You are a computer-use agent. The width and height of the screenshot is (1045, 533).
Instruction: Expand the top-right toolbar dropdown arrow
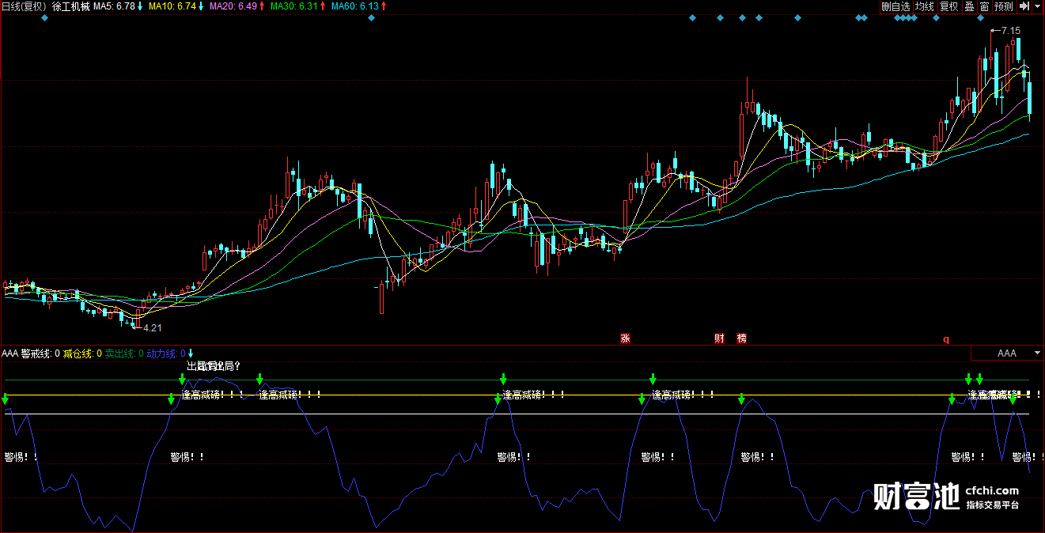[1037, 6]
